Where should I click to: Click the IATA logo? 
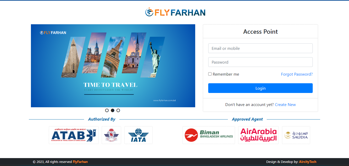pyautogui.click(x=138, y=135)
